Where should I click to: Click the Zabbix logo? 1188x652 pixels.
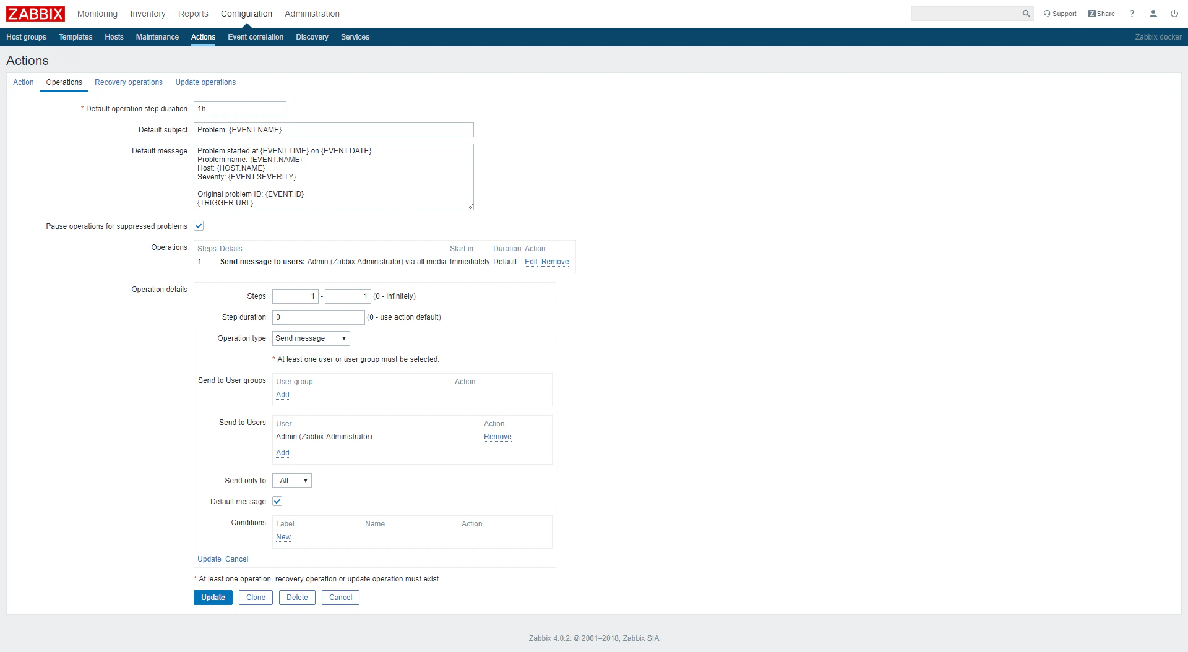(x=35, y=14)
